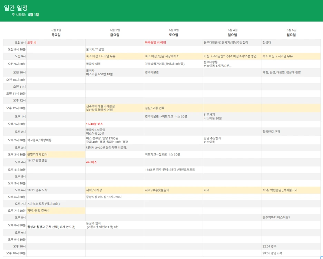The image size is (323, 259).
Task: Click the '목요일' column header
Action: (x=56, y=35)
